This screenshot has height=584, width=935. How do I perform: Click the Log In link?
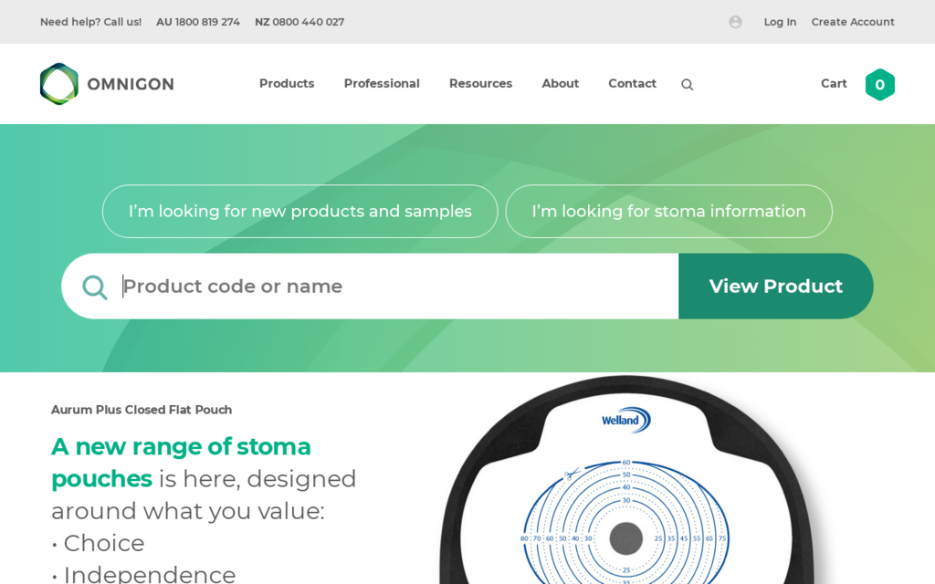tap(780, 22)
